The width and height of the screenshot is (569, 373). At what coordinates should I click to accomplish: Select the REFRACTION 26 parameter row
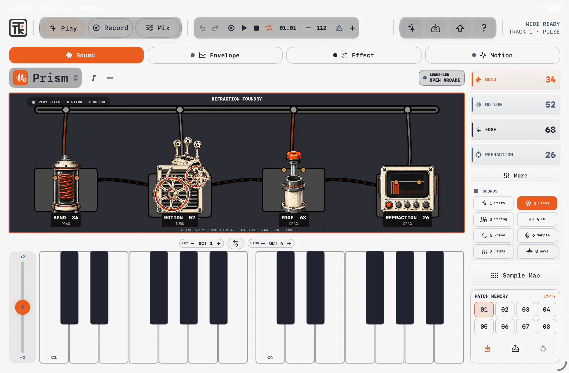point(515,155)
